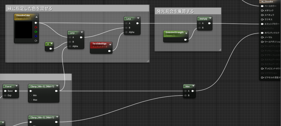Collapse the DissolveColor node with its arrow
Viewport: 281px width, 126px height.
[x=36, y=17]
